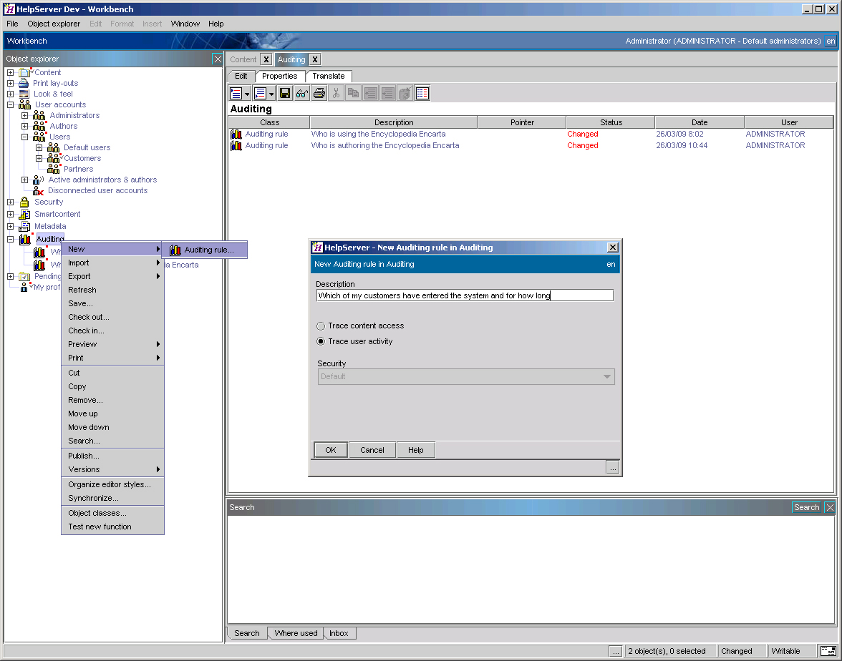Click the Security tree icon in Object explorer
This screenshot has width=842, height=661.
tap(24, 202)
